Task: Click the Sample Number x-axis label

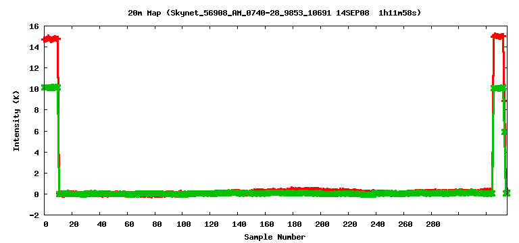Action: 275,237
